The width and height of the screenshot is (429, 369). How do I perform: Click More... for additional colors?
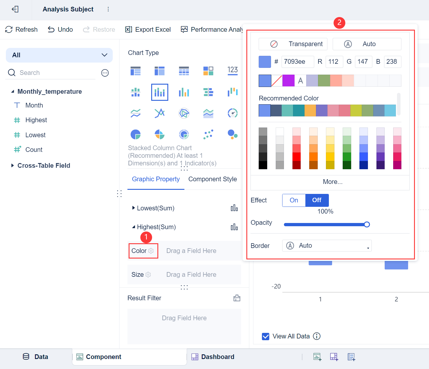point(333,182)
